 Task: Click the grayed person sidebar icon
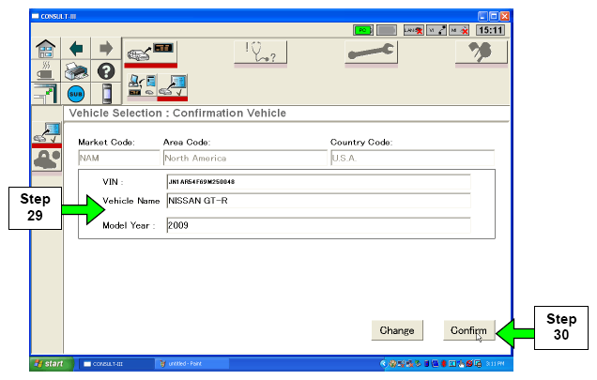coord(44,160)
